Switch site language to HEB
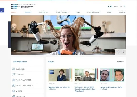This screenshot has height=97, width=137. pos(121,7)
